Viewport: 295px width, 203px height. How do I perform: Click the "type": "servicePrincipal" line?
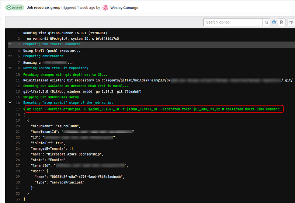59,182
